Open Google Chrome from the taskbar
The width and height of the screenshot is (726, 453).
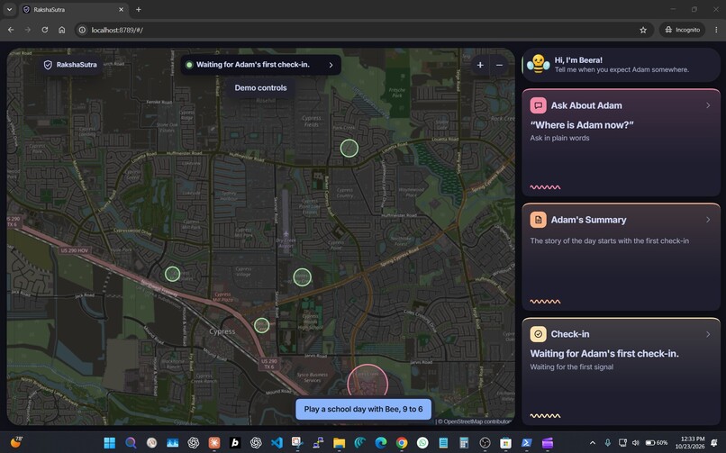(402, 443)
